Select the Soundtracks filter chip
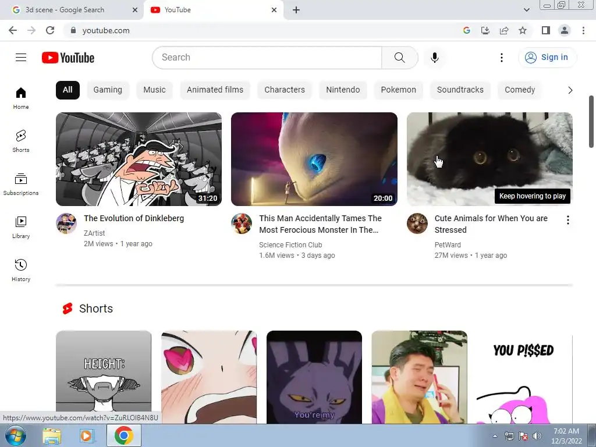596x447 pixels. [x=460, y=90]
